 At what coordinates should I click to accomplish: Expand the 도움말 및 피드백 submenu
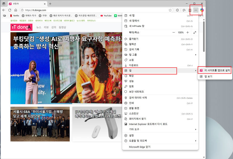(160, 141)
